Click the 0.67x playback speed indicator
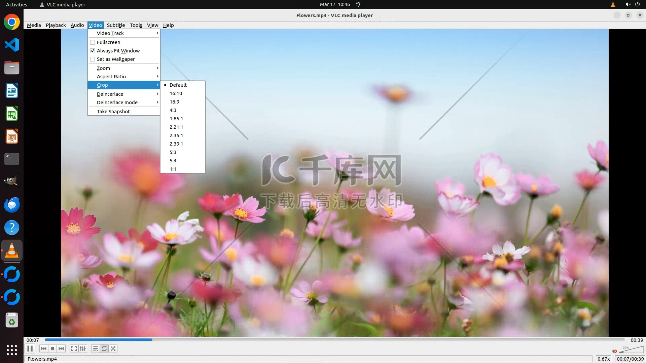Image resolution: width=646 pixels, height=363 pixels. [x=604, y=359]
